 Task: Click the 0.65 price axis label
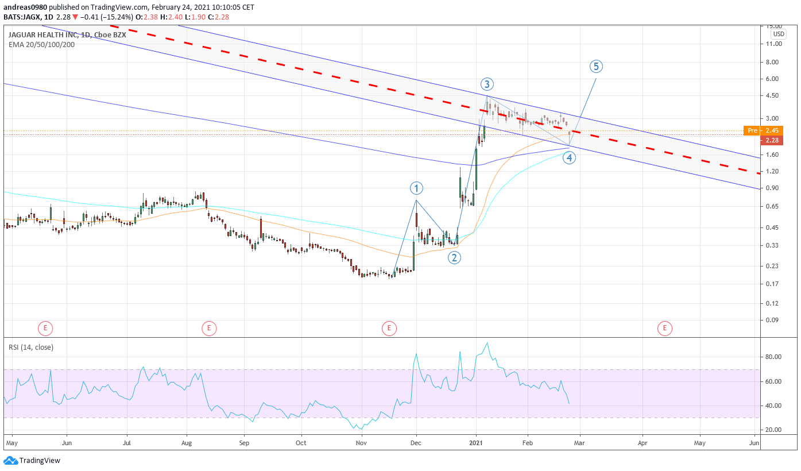[x=771, y=206]
